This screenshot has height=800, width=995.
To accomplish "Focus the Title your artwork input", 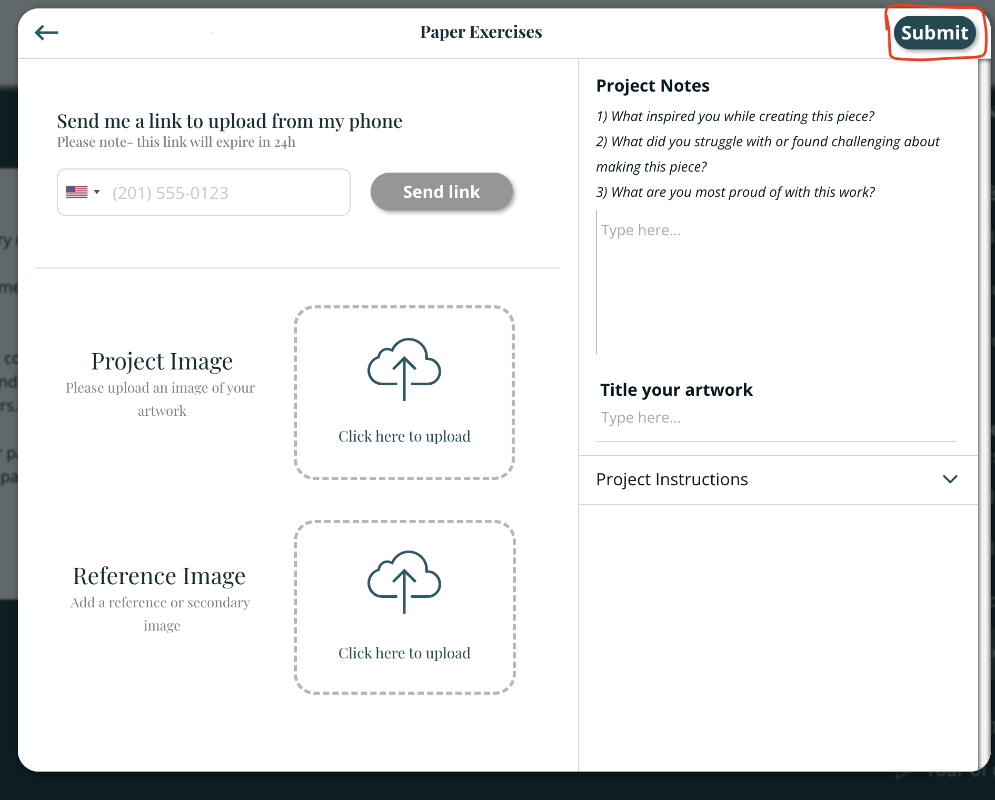I will coord(777,418).
